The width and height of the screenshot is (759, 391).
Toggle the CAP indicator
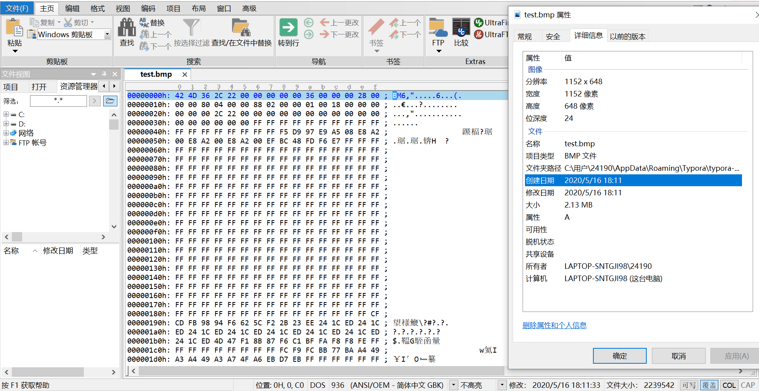[748, 385]
